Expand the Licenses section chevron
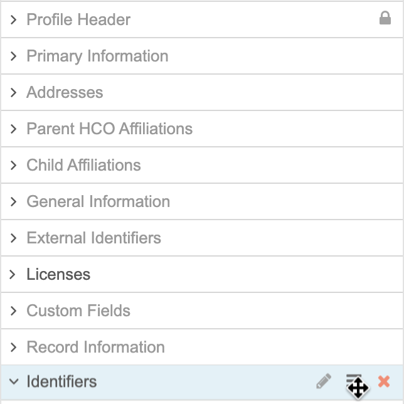Screen dimensions: 404x404 12,274
